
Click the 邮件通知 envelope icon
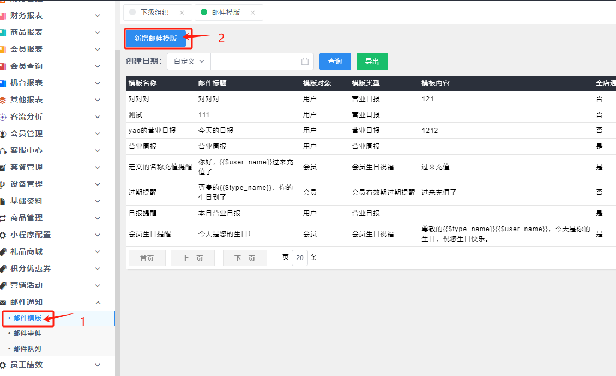tap(3, 303)
